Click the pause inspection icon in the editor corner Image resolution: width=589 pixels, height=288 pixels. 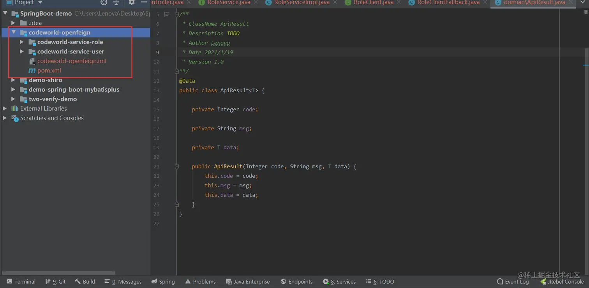(585, 12)
